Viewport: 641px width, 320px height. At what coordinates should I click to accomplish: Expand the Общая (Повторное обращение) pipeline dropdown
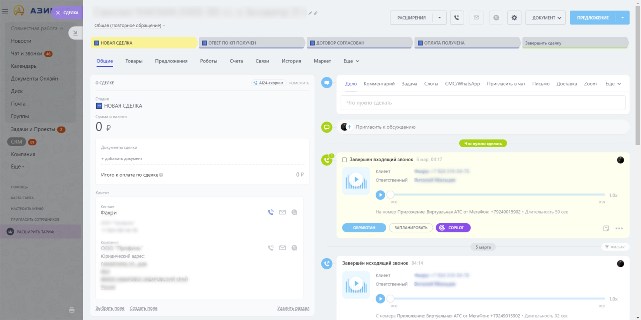130,25
